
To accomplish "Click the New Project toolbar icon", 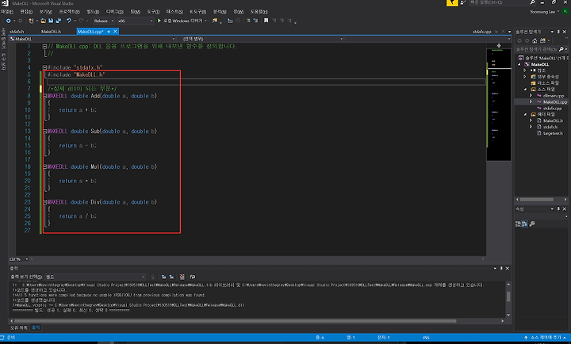I will click(x=31, y=21).
